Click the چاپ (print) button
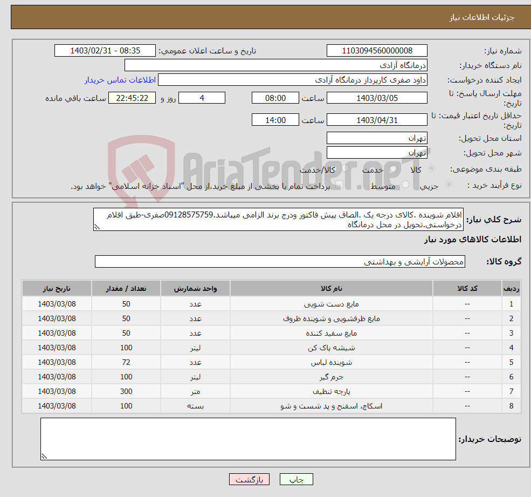 [x=296, y=479]
